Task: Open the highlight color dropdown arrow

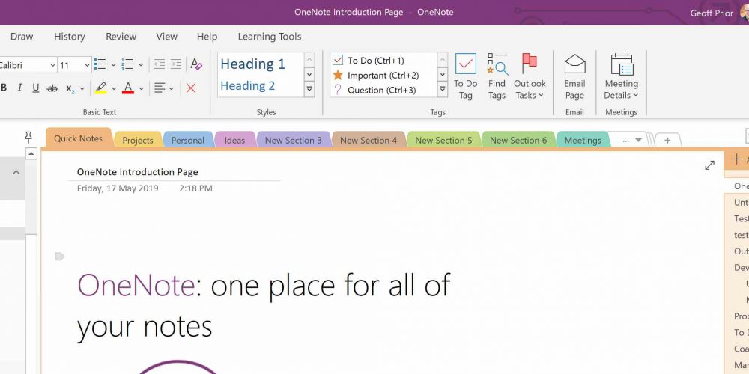Action: [x=114, y=89]
